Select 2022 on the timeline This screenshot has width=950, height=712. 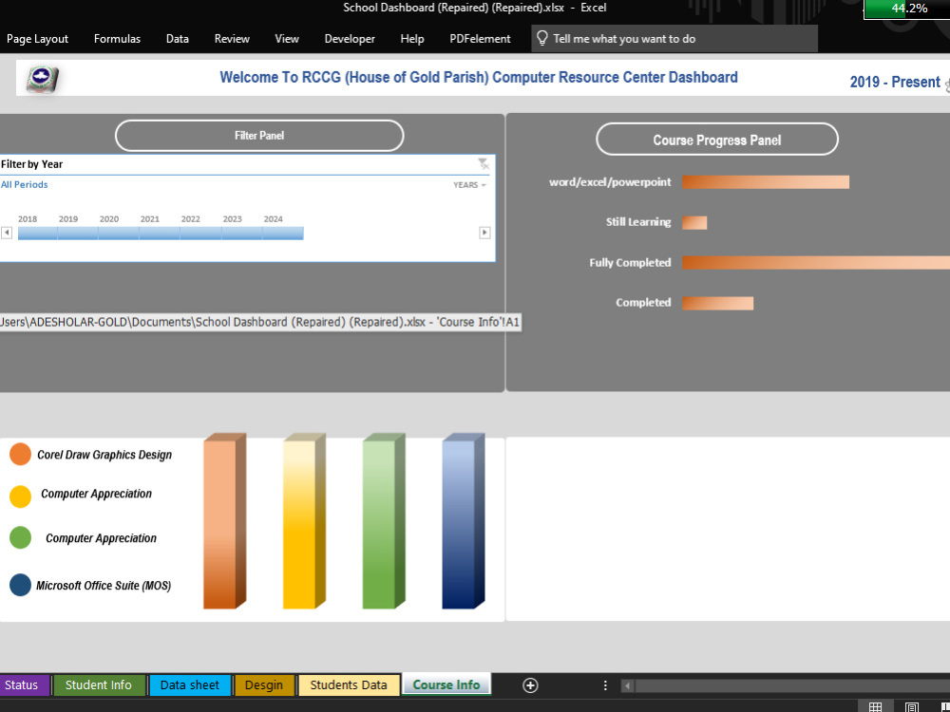(x=200, y=234)
